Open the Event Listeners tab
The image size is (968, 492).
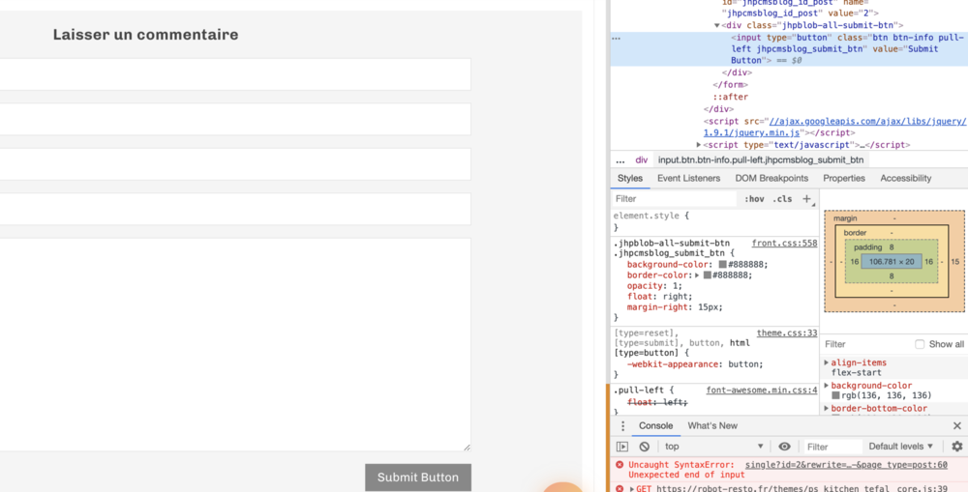click(x=688, y=178)
